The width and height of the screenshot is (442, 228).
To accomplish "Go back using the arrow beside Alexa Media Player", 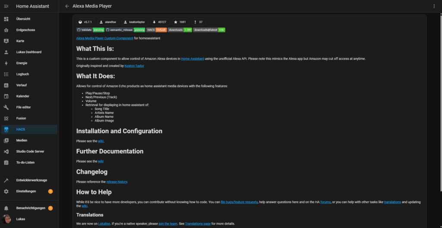I will coord(67,6).
